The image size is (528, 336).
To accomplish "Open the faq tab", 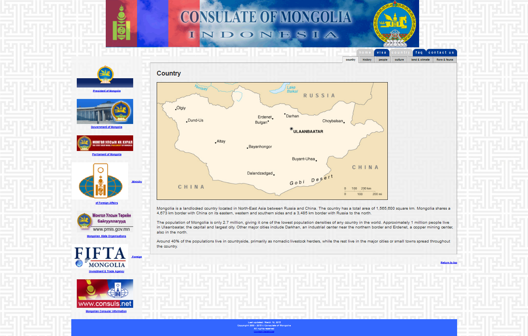I will click(419, 52).
